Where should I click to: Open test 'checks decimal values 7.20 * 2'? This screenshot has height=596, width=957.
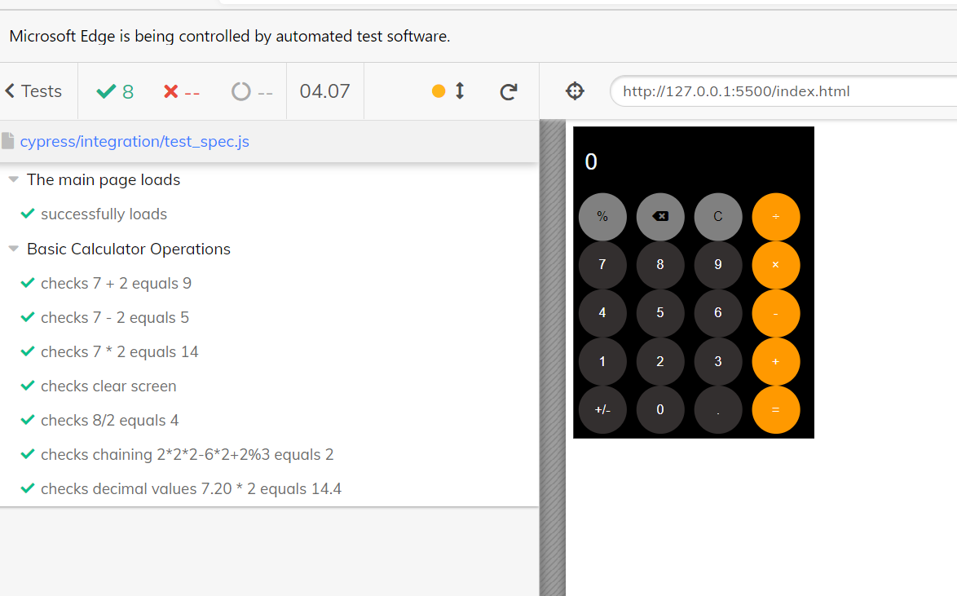[x=191, y=488]
